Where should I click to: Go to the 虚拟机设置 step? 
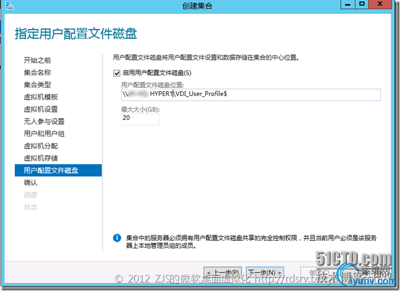(41, 109)
